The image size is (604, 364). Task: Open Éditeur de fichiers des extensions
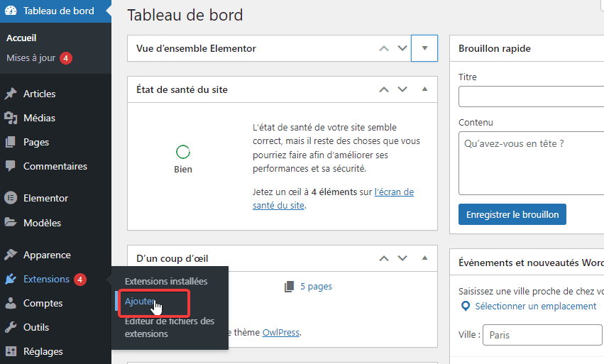[170, 327]
